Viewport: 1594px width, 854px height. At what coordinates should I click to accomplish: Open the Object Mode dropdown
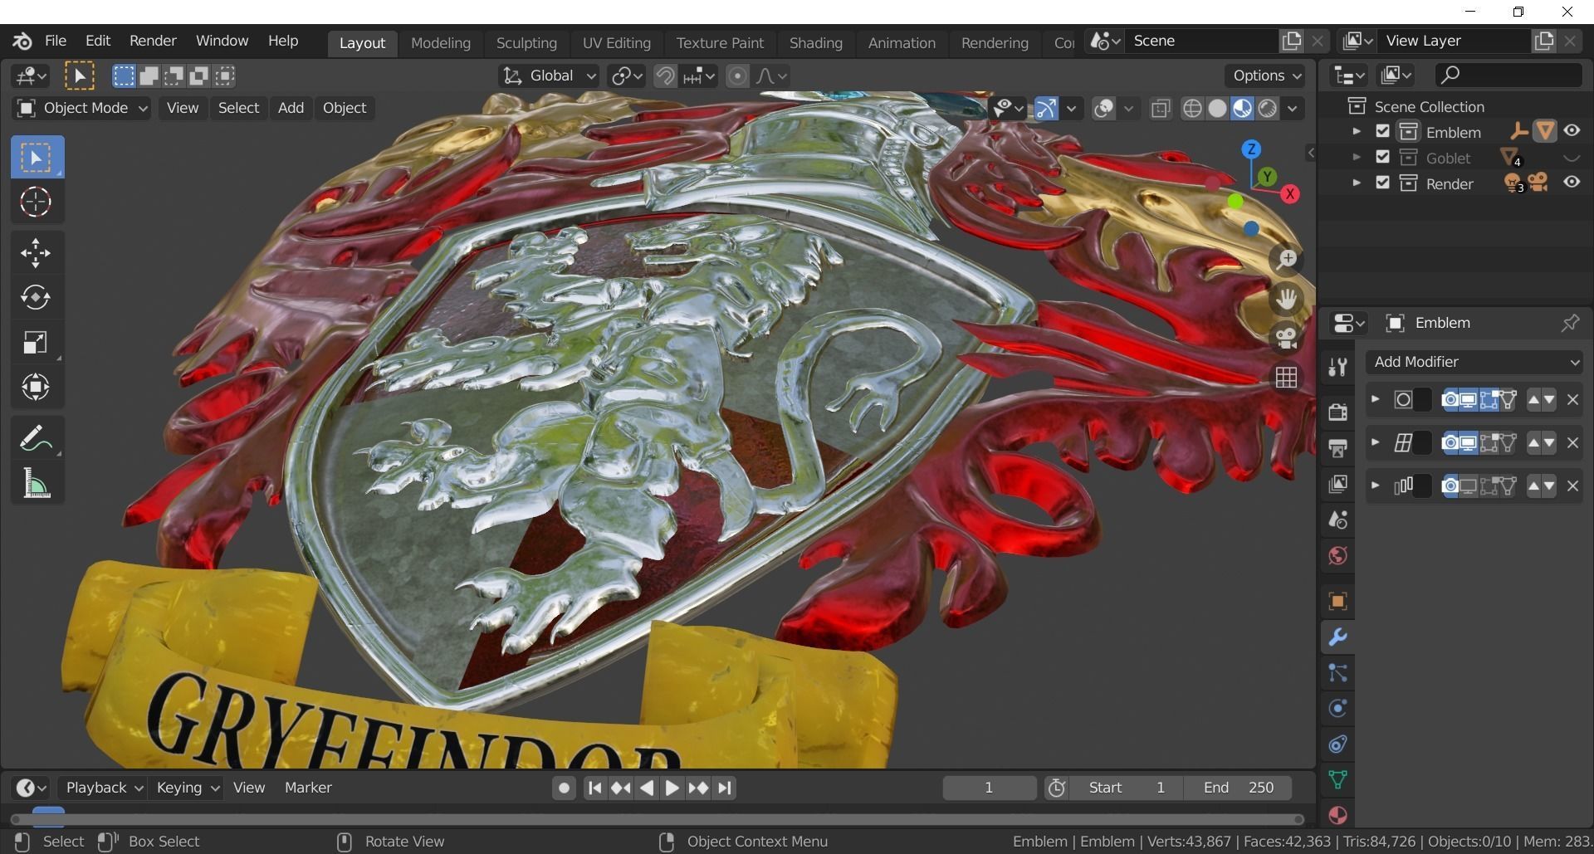coord(82,108)
